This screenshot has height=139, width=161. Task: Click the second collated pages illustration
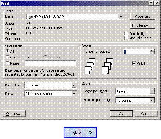pyautogui.click(x=108, y=66)
